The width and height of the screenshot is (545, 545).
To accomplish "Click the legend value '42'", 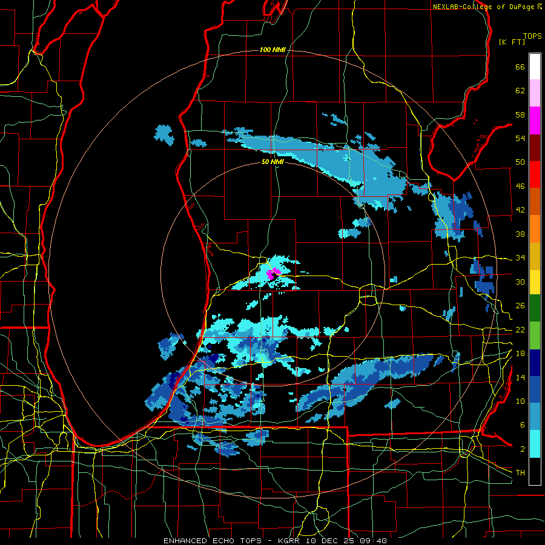I will click(520, 210).
